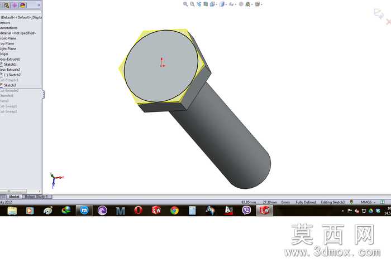Screen dimensions: 391x259
Task: Open the media player taskbar icon
Action: (30, 211)
